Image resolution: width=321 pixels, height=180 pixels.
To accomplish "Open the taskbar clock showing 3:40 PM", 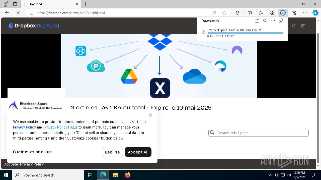I will pos(299,175).
